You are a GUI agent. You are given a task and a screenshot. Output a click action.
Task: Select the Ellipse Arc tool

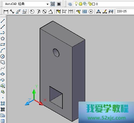[x=3, y=80]
